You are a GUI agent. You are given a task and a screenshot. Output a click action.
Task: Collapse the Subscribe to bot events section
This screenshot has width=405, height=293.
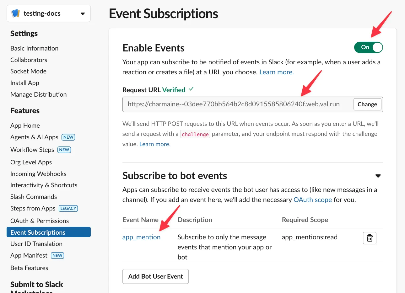coord(378,176)
